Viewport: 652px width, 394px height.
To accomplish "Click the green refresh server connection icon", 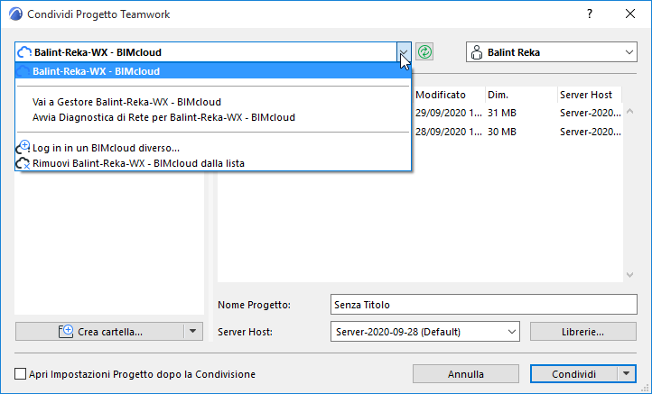I will pyautogui.click(x=424, y=52).
